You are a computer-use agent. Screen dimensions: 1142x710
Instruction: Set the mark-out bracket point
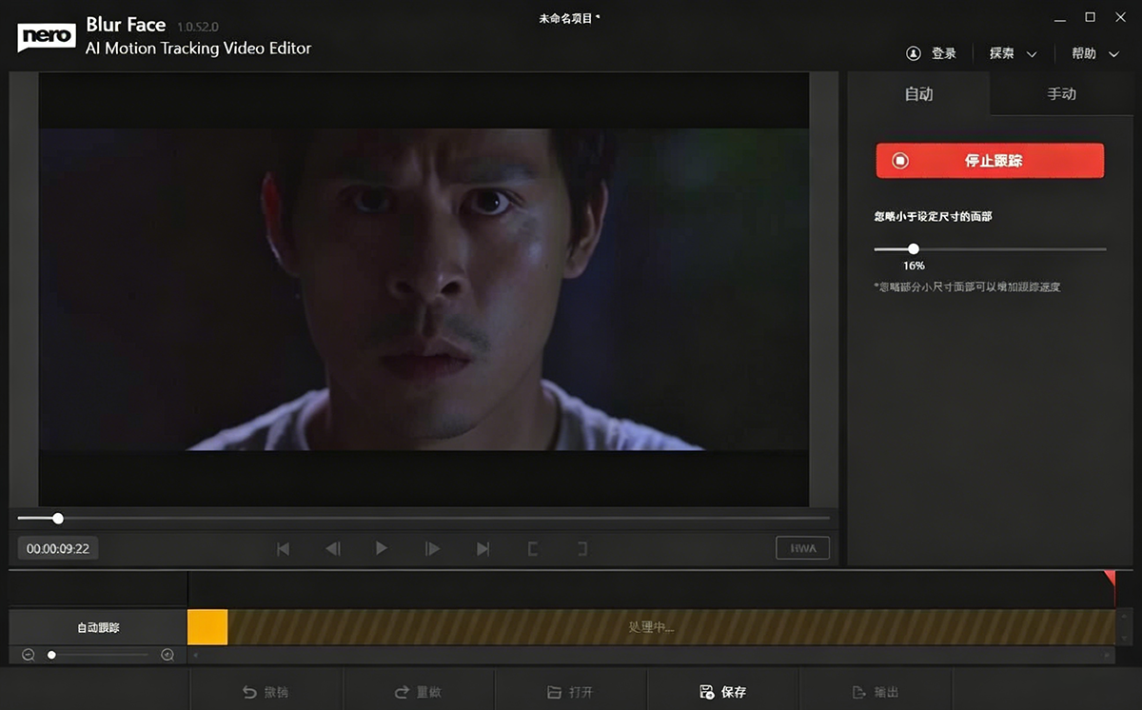[x=582, y=548]
